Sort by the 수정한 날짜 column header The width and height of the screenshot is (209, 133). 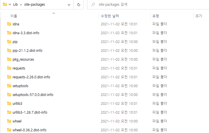point(110,16)
